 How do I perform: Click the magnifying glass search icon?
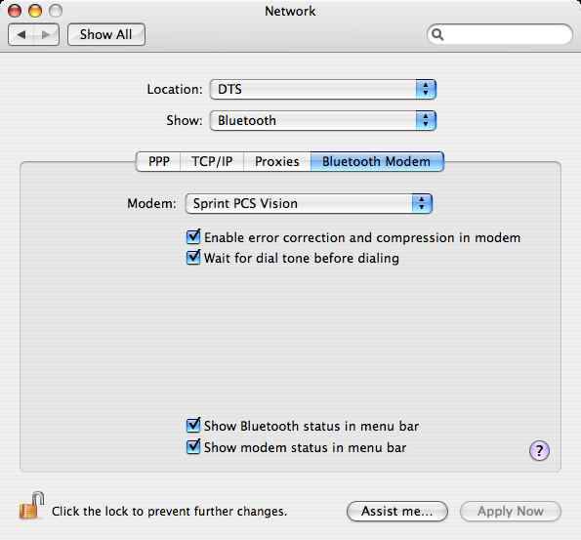click(437, 34)
